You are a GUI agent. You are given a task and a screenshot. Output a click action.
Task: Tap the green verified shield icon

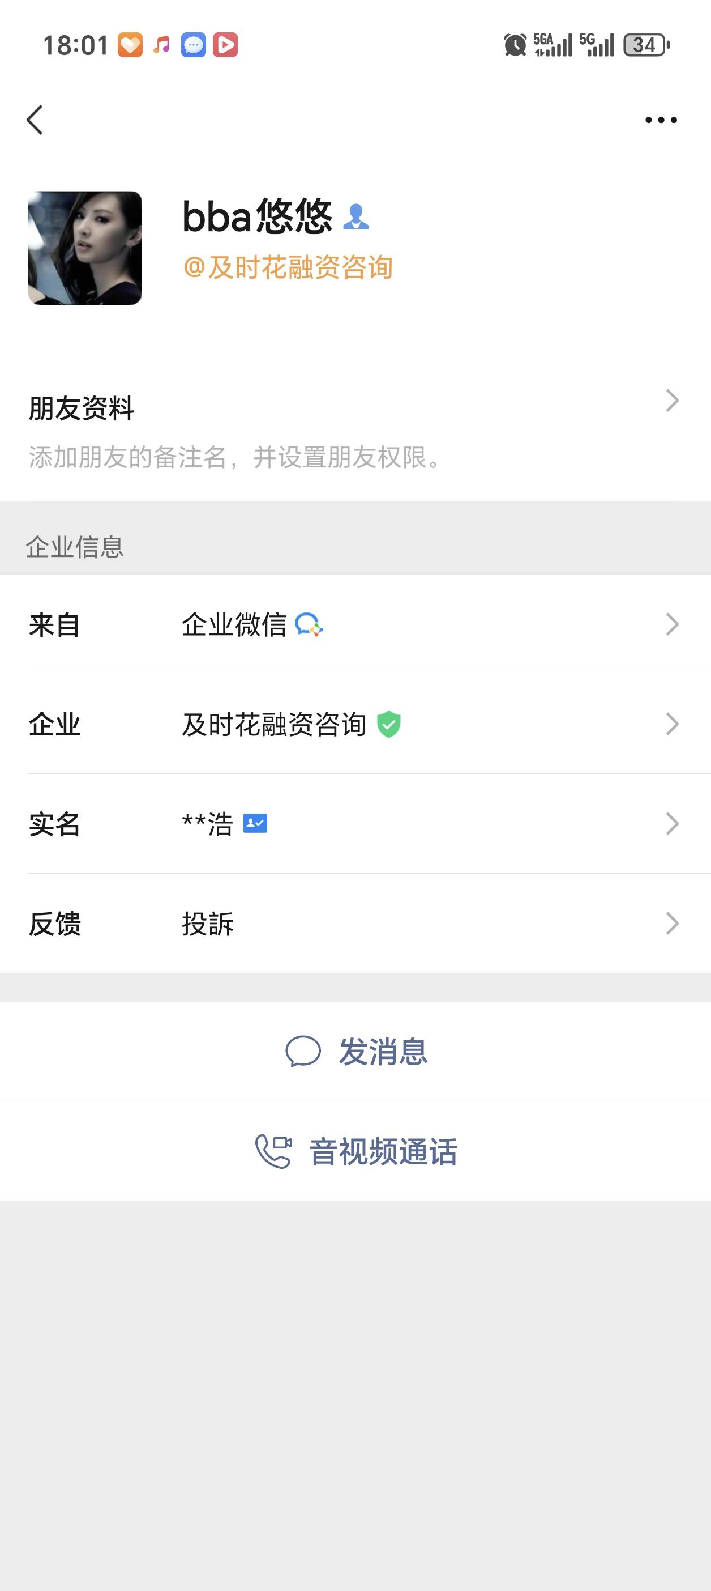[x=389, y=724]
